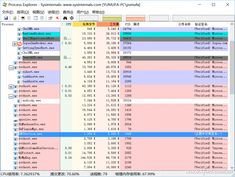The height and width of the screenshot is (177, 235).
Task: Toggle the lower pane toolbar icon
Action: coord(36,18)
